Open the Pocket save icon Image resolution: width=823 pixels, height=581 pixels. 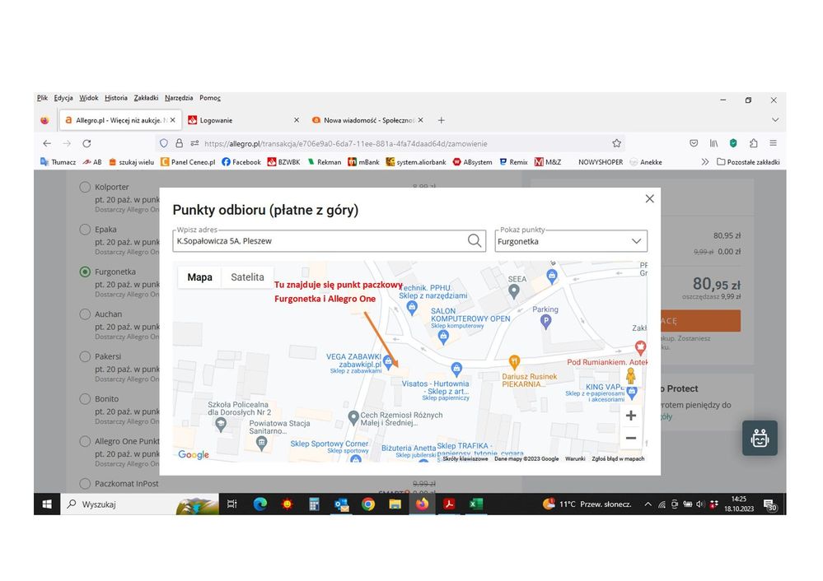(x=694, y=142)
